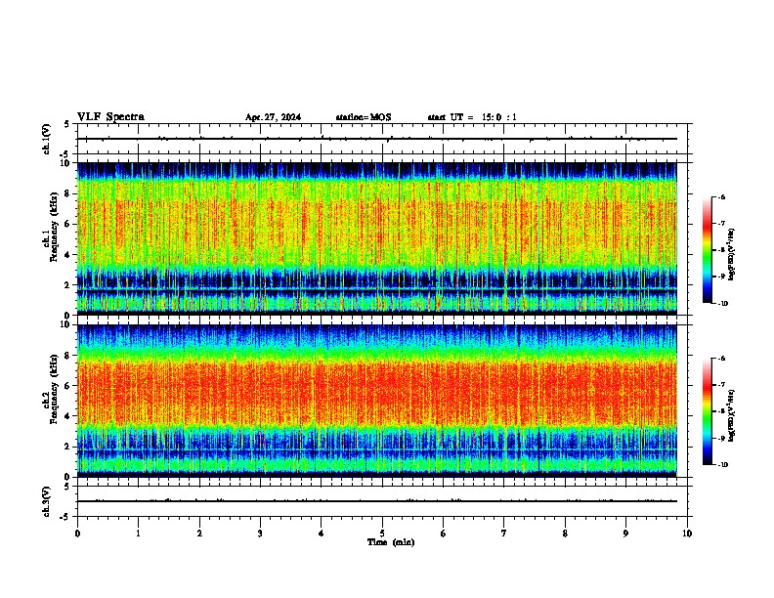Viewport: 774px width, 598px height.
Task: Click time axis tick label "0"
Action: click(x=77, y=534)
